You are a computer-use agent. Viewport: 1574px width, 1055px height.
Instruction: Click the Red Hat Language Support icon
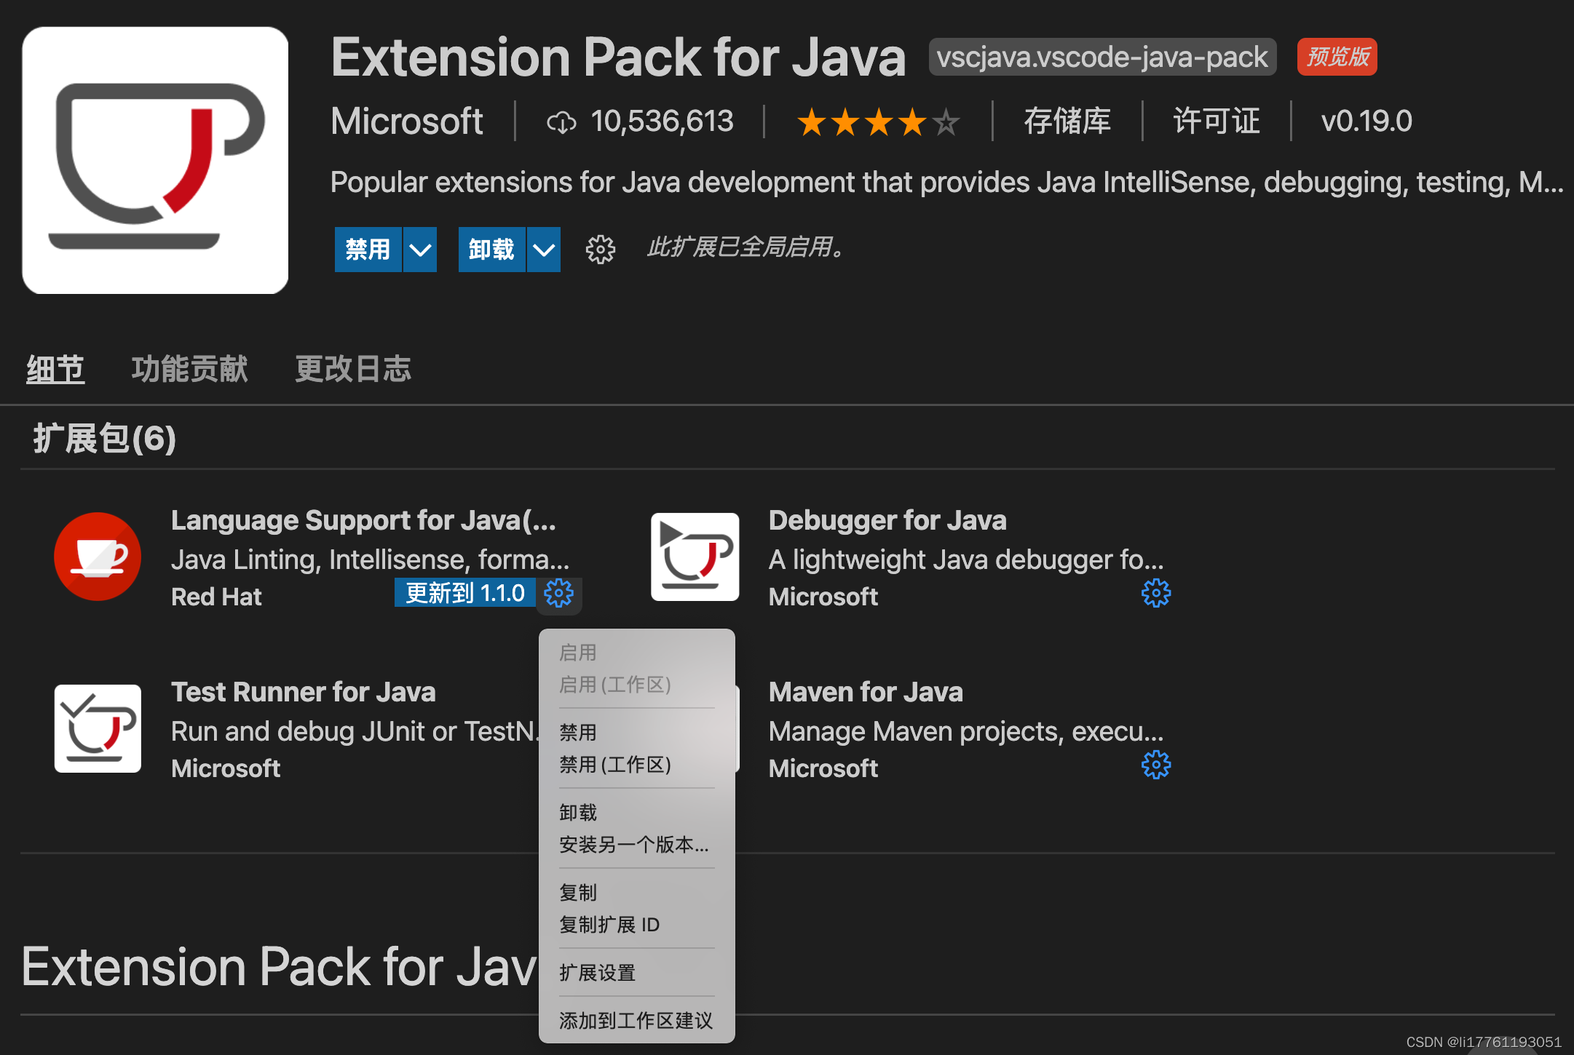point(98,557)
